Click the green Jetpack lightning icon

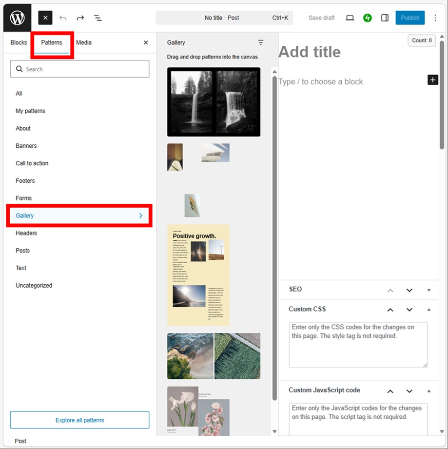[x=368, y=18]
